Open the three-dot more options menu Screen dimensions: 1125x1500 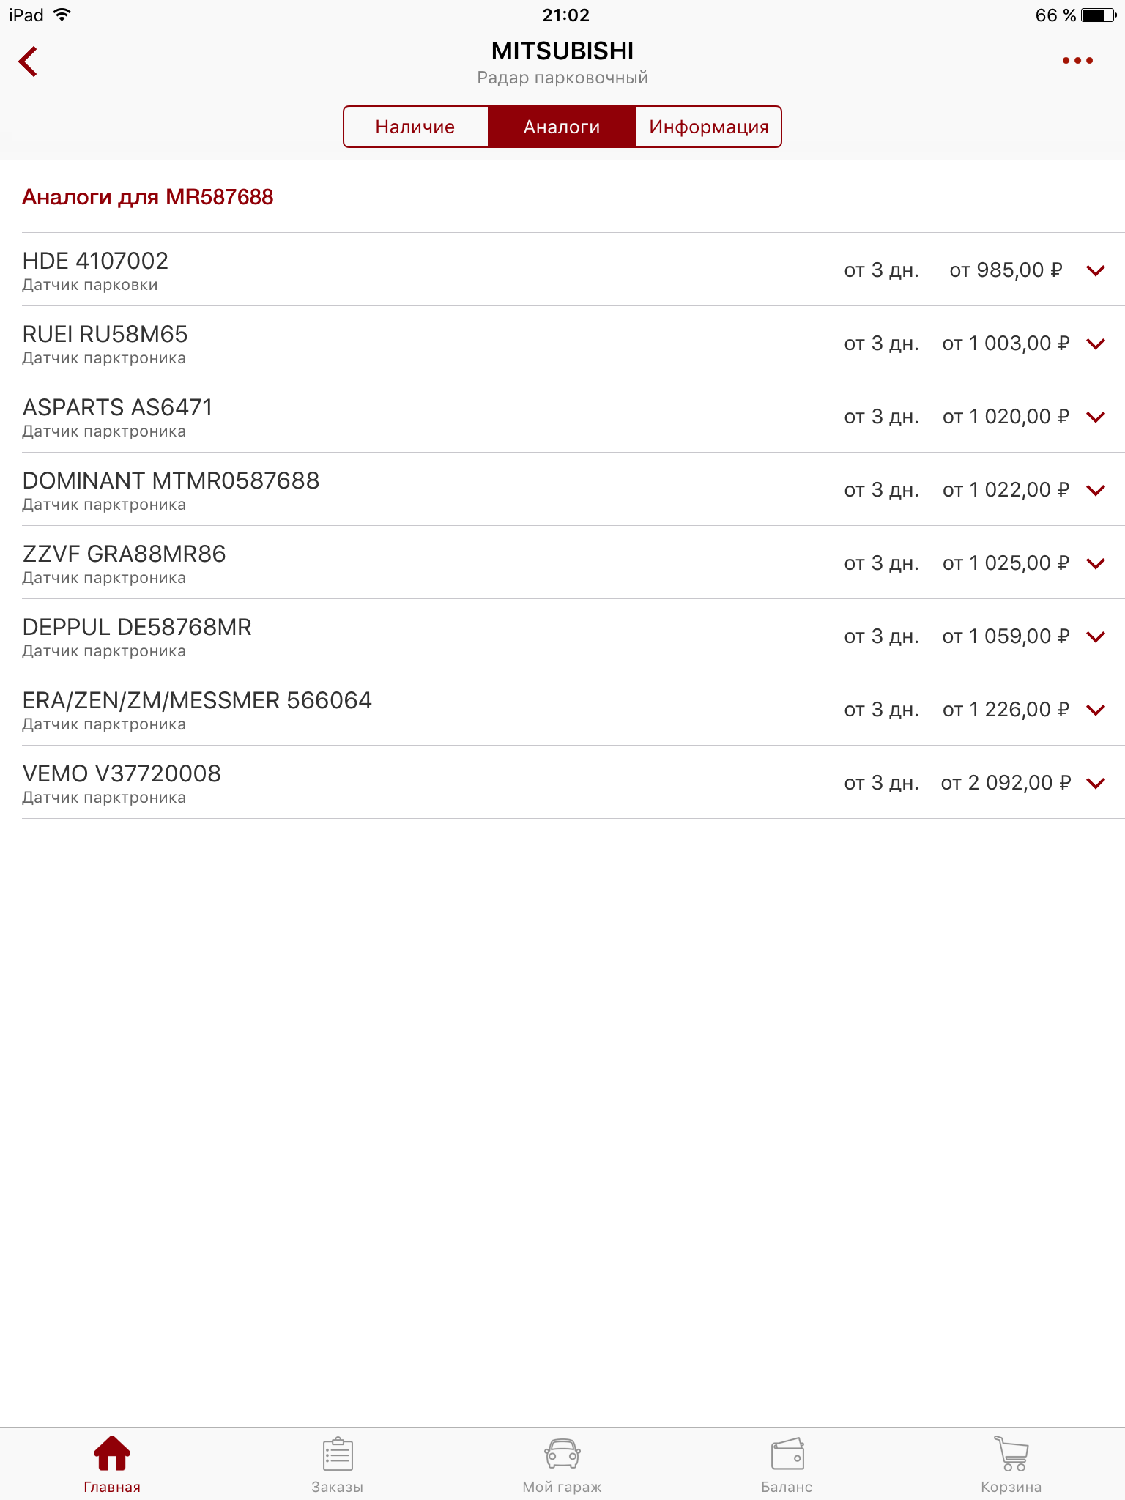pos(1077,61)
